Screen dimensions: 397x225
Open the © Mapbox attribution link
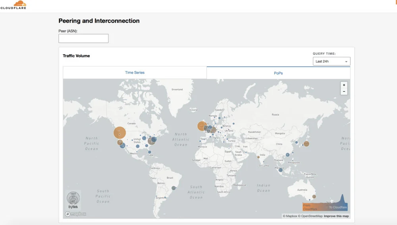(x=290, y=216)
